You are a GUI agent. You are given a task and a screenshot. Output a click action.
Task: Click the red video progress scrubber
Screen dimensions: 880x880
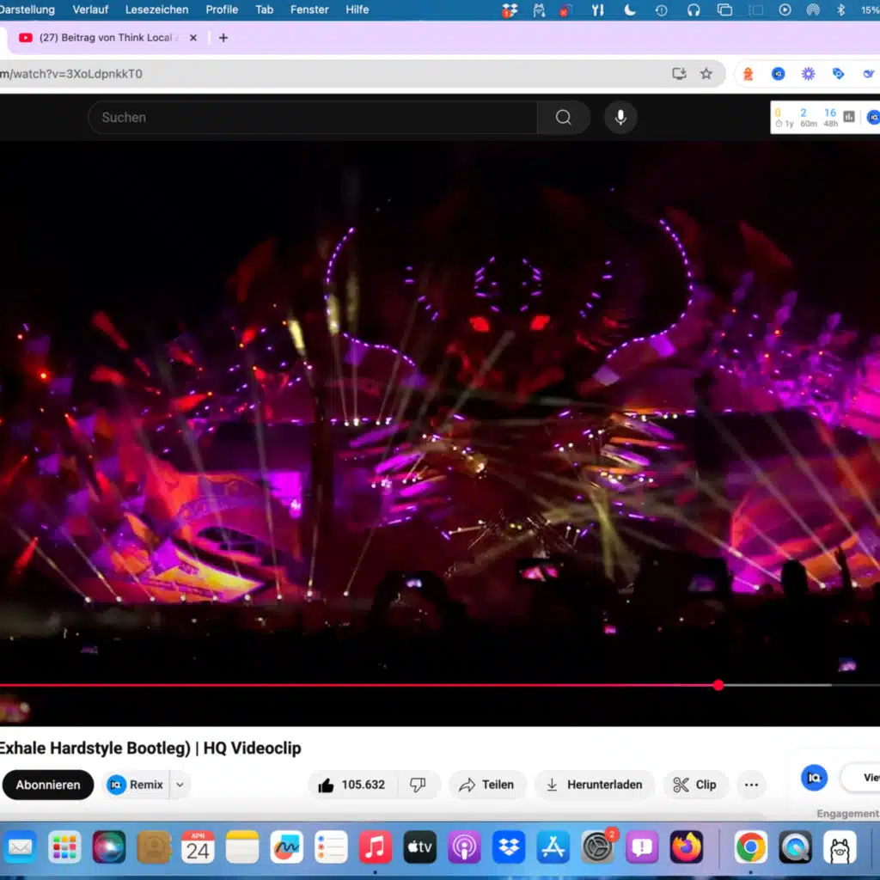pyautogui.click(x=718, y=685)
